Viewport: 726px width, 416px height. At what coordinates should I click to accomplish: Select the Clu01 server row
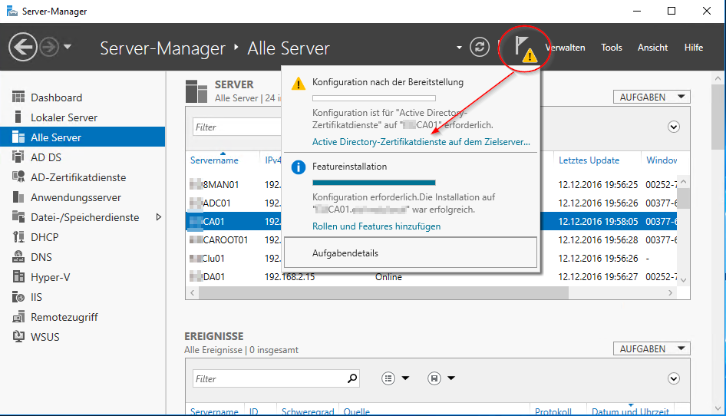tap(431, 258)
